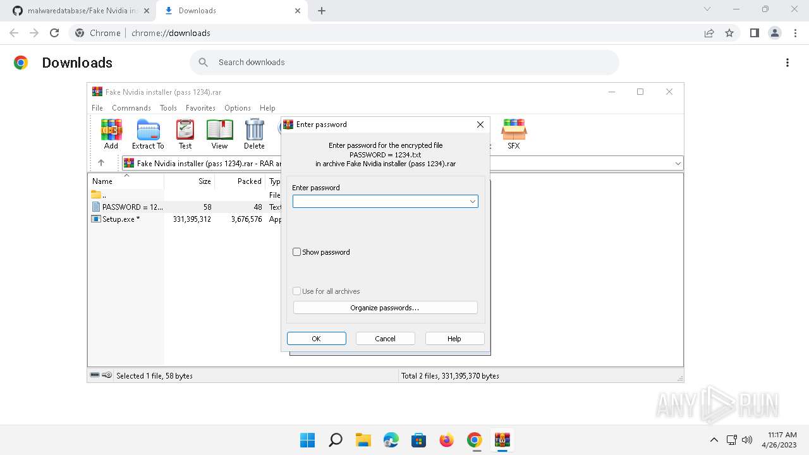The width and height of the screenshot is (809, 455).
Task: Open the Tools menu
Action: click(168, 108)
